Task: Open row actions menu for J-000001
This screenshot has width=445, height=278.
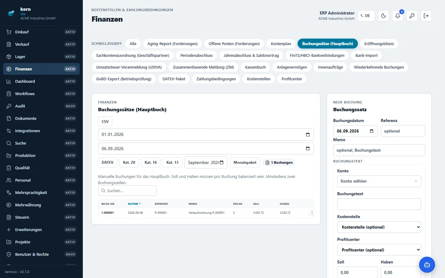Action: pyautogui.click(x=311, y=213)
